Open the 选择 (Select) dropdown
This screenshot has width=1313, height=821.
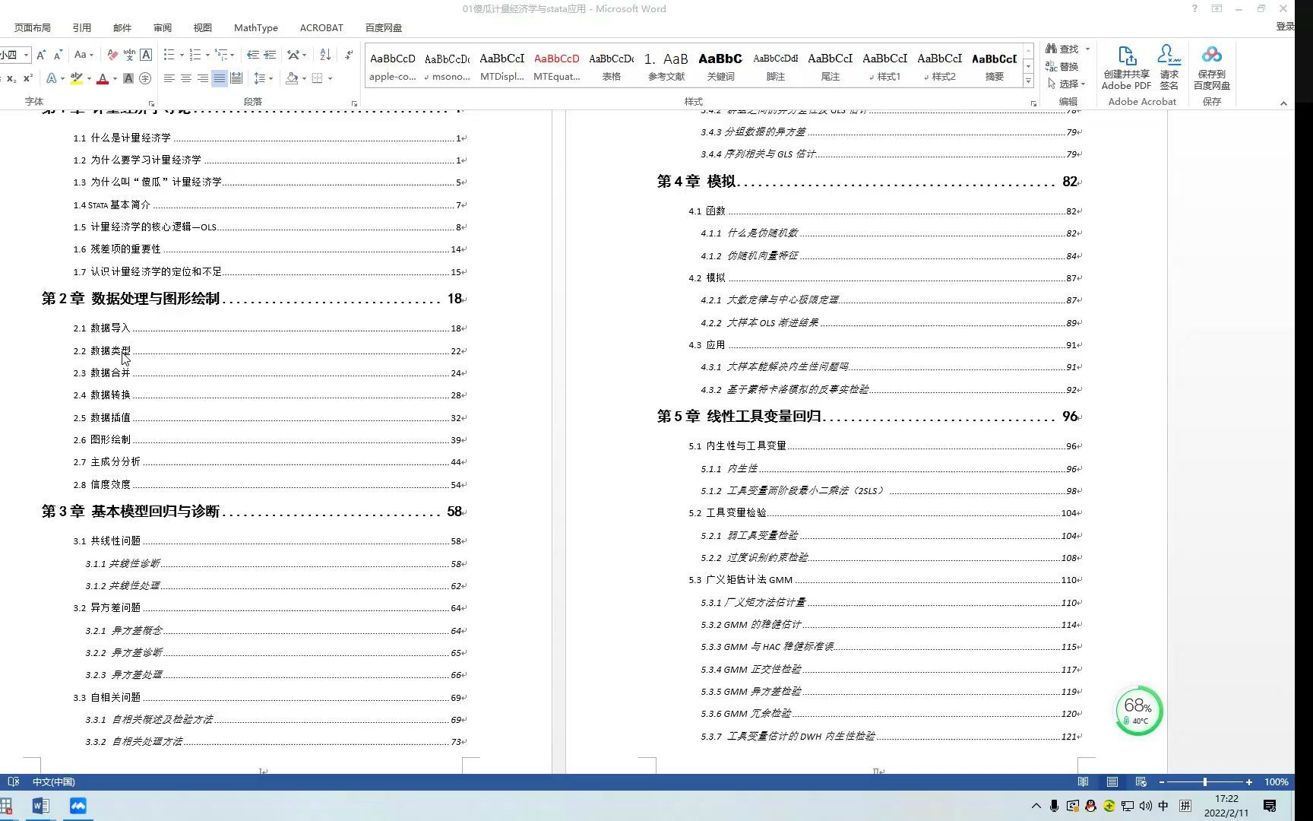pos(1068,84)
